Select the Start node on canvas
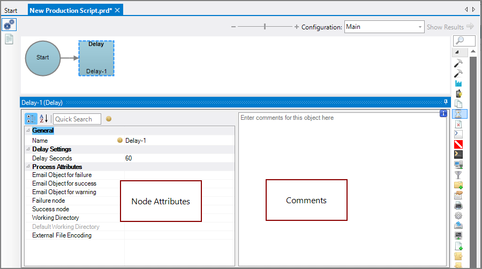The image size is (482, 269). (x=43, y=58)
